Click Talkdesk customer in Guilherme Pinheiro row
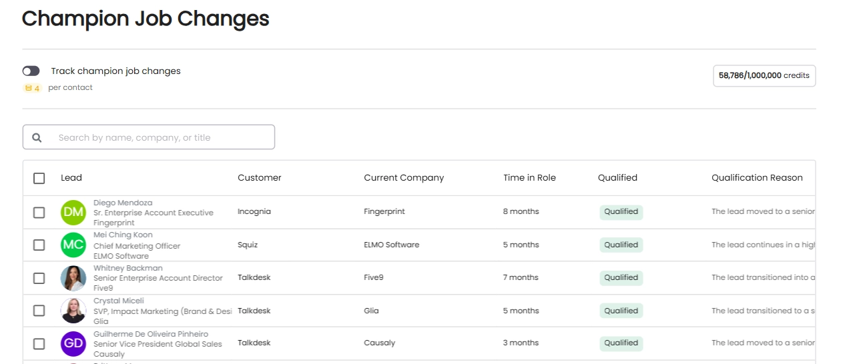Image resolution: width=847 pixels, height=364 pixels. [x=254, y=343]
